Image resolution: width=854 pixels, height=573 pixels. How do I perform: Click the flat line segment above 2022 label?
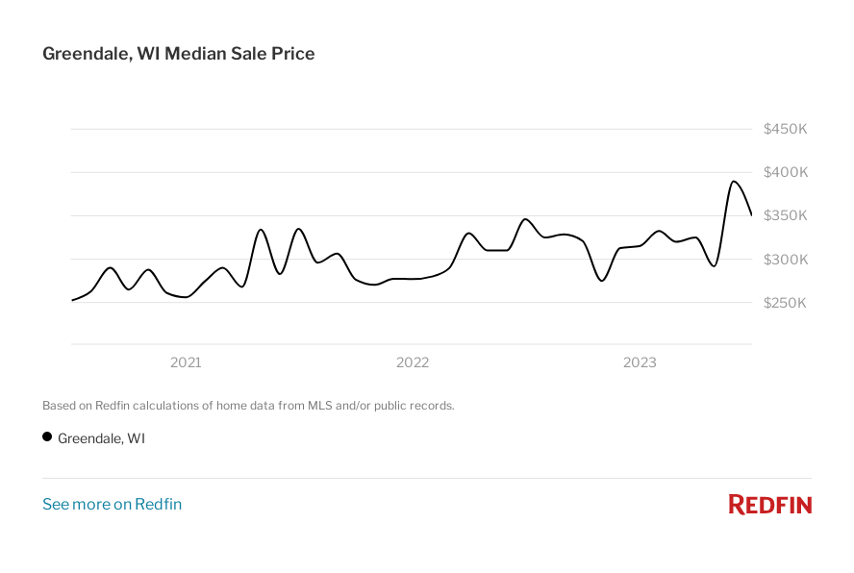[413, 279]
